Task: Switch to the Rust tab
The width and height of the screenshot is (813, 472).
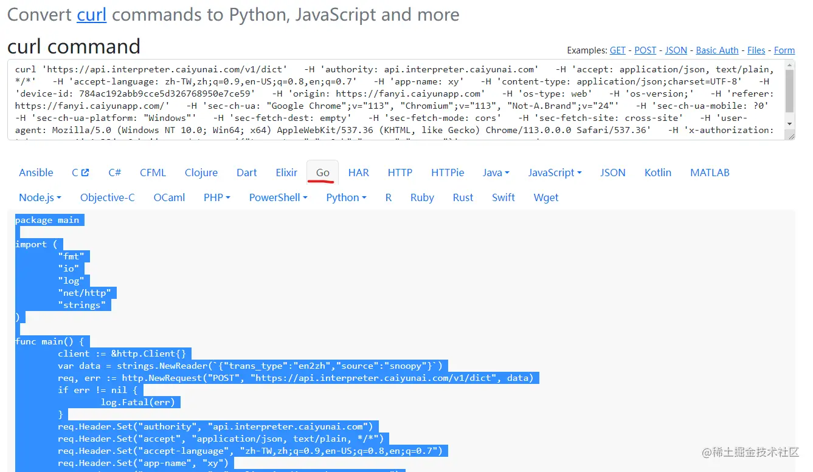Action: [x=463, y=197]
